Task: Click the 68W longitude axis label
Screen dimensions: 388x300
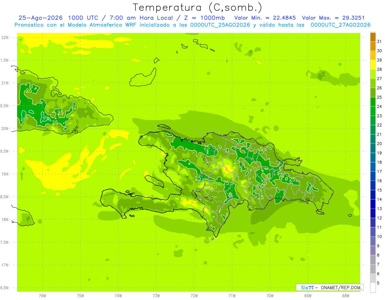Action: tap(346, 296)
